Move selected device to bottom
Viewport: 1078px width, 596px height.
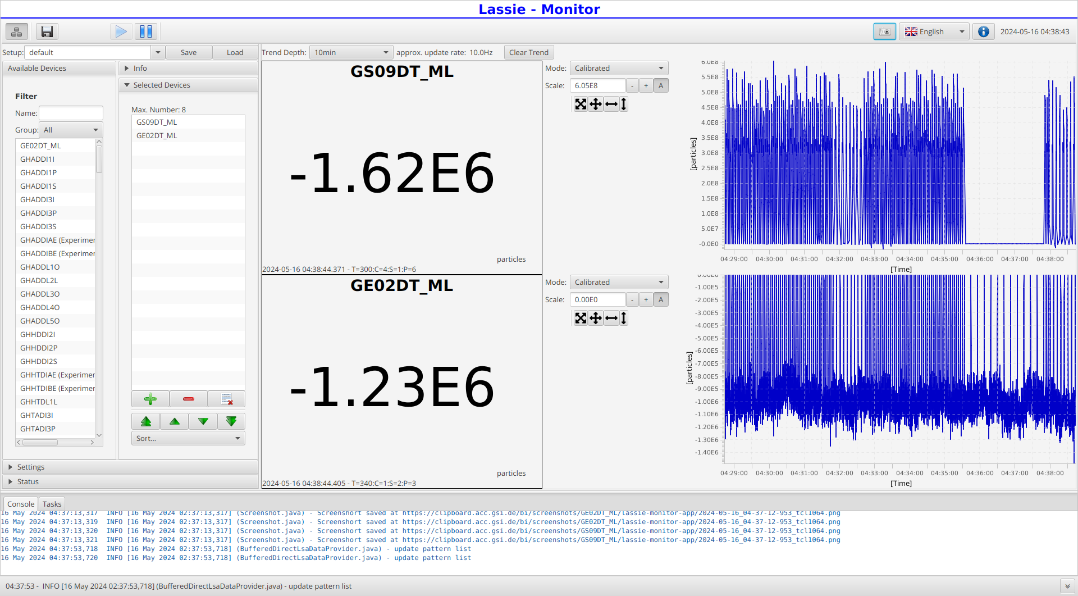click(x=231, y=421)
